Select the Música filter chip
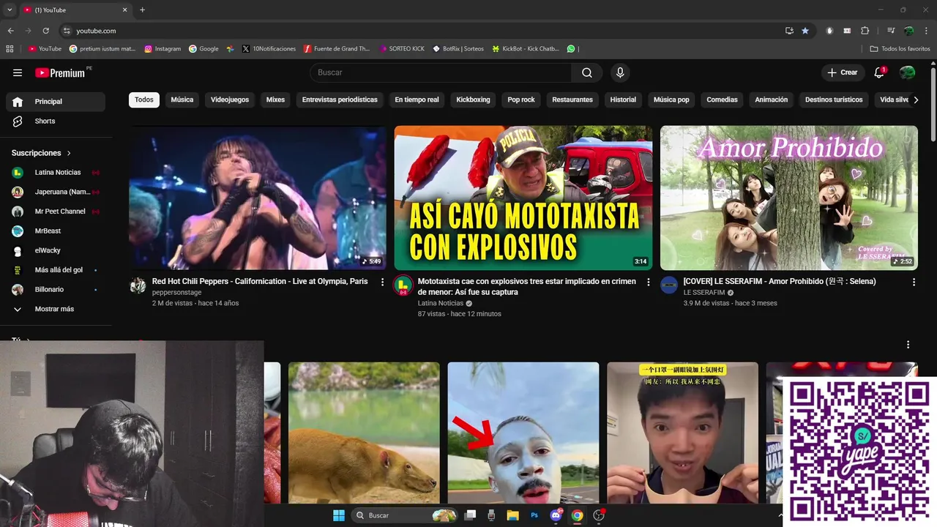The width and height of the screenshot is (937, 527). click(182, 100)
